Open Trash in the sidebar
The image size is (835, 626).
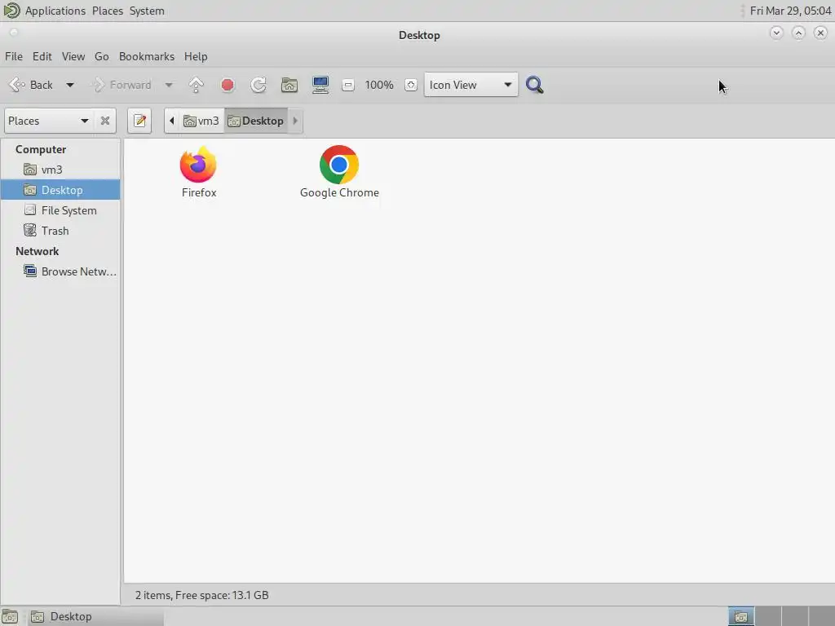pyautogui.click(x=60, y=231)
